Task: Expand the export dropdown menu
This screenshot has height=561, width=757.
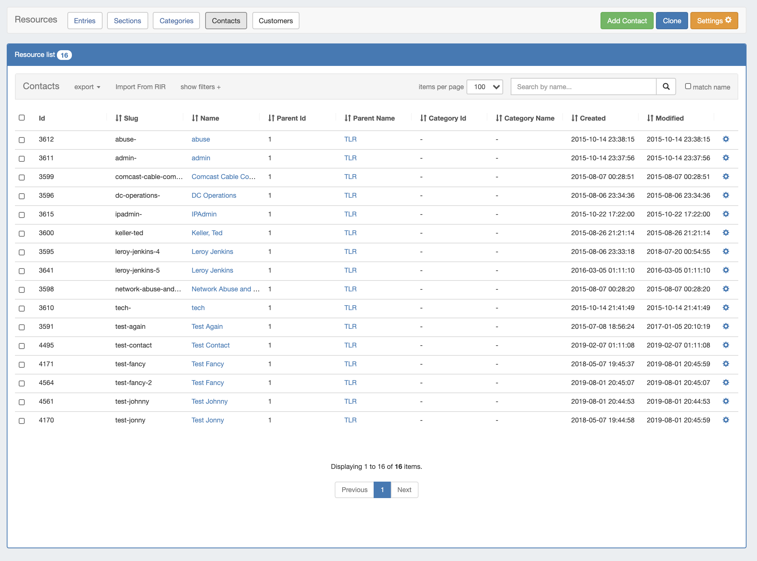Action: 87,87
